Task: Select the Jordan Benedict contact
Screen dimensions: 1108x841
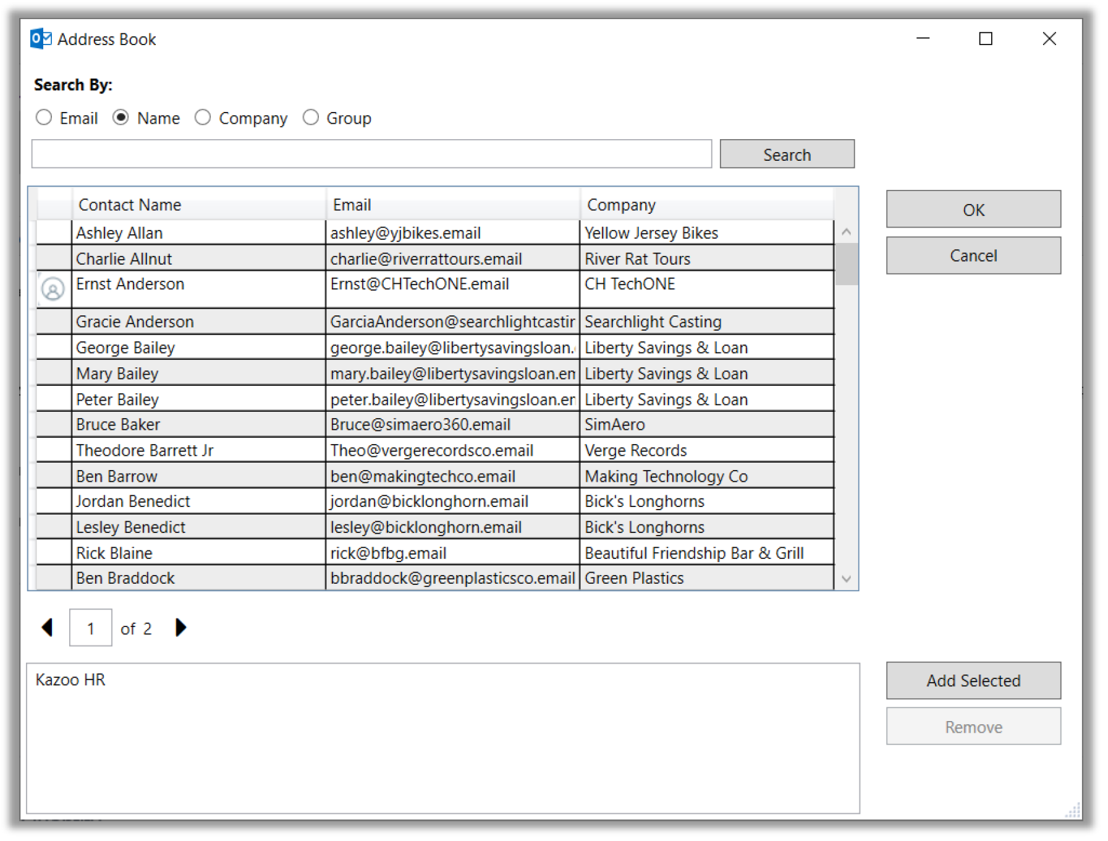Action: (x=198, y=502)
